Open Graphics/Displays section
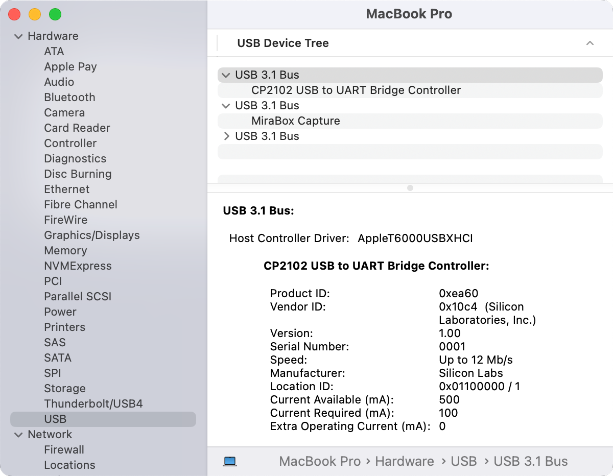Screen dimensions: 613x476 click(91, 235)
